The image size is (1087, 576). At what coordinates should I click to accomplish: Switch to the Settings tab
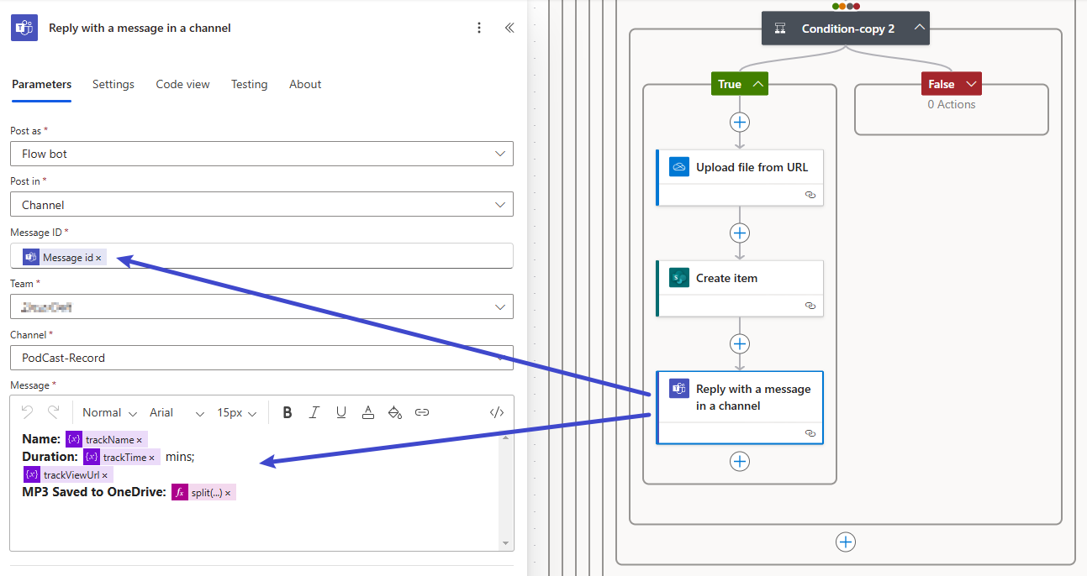pyautogui.click(x=113, y=84)
